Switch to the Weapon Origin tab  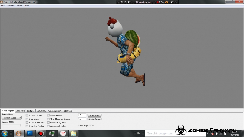pyautogui.click(x=54, y=111)
